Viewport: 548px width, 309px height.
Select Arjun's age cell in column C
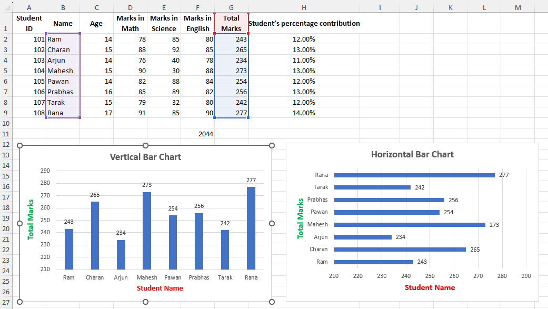pos(96,60)
